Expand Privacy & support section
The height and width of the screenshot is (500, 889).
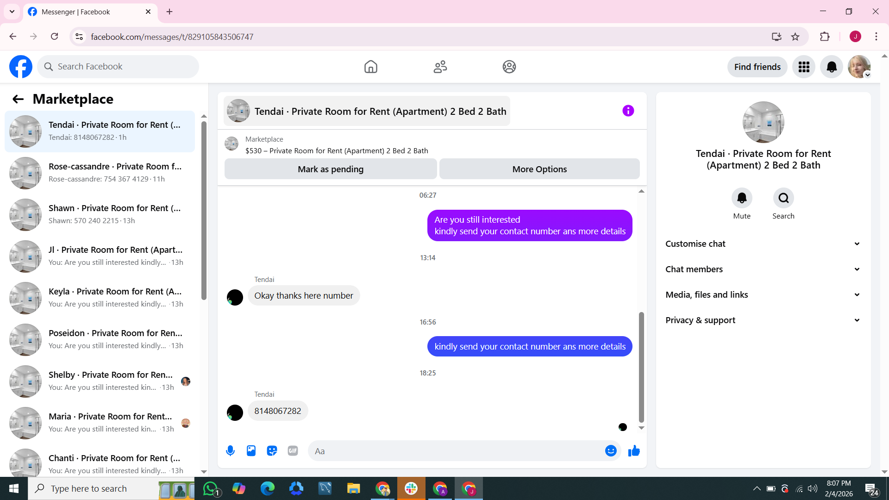pyautogui.click(x=763, y=320)
